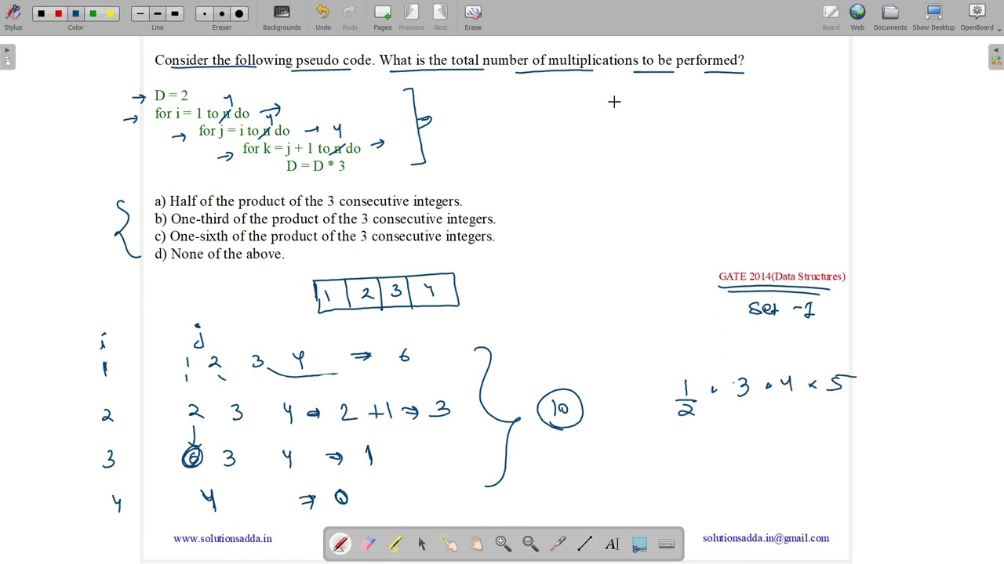Select the Stylus tool in top toolbar
The image size is (1004, 564).
[13, 16]
